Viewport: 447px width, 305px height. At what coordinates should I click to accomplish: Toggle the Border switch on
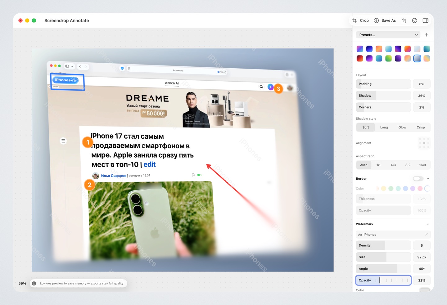point(418,178)
